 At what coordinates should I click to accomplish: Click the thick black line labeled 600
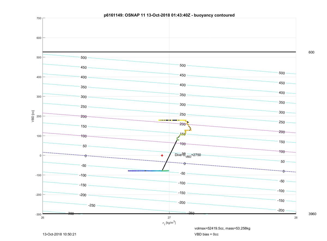(169, 52)
